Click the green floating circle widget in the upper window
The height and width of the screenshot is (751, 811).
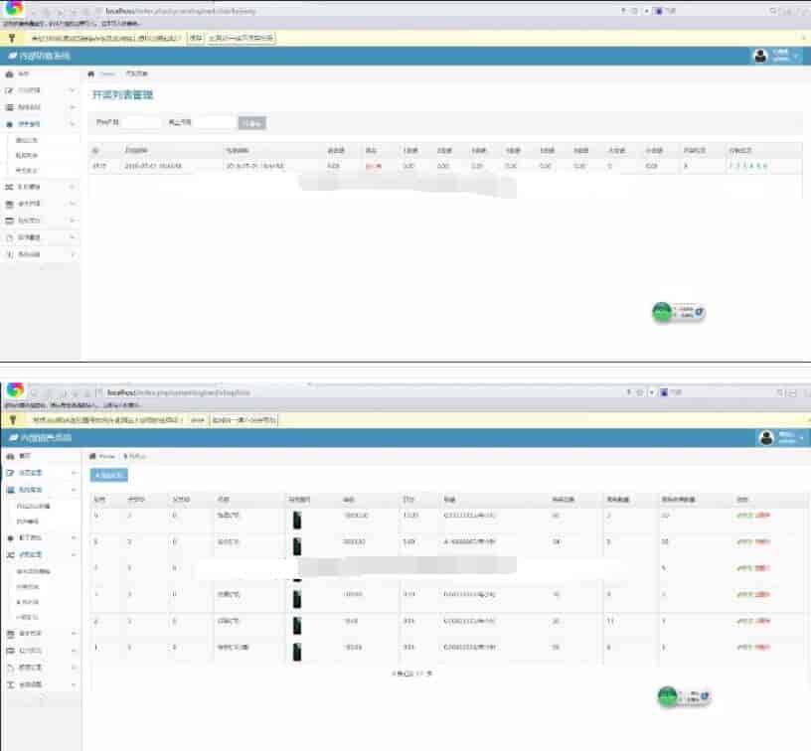[662, 312]
